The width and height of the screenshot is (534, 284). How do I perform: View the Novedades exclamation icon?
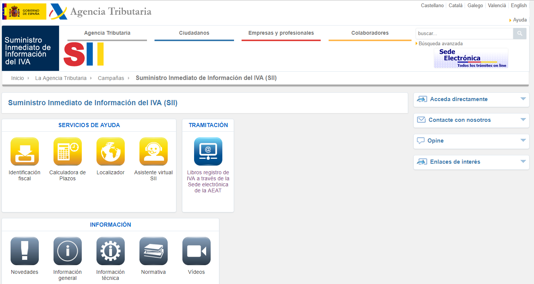(x=24, y=251)
